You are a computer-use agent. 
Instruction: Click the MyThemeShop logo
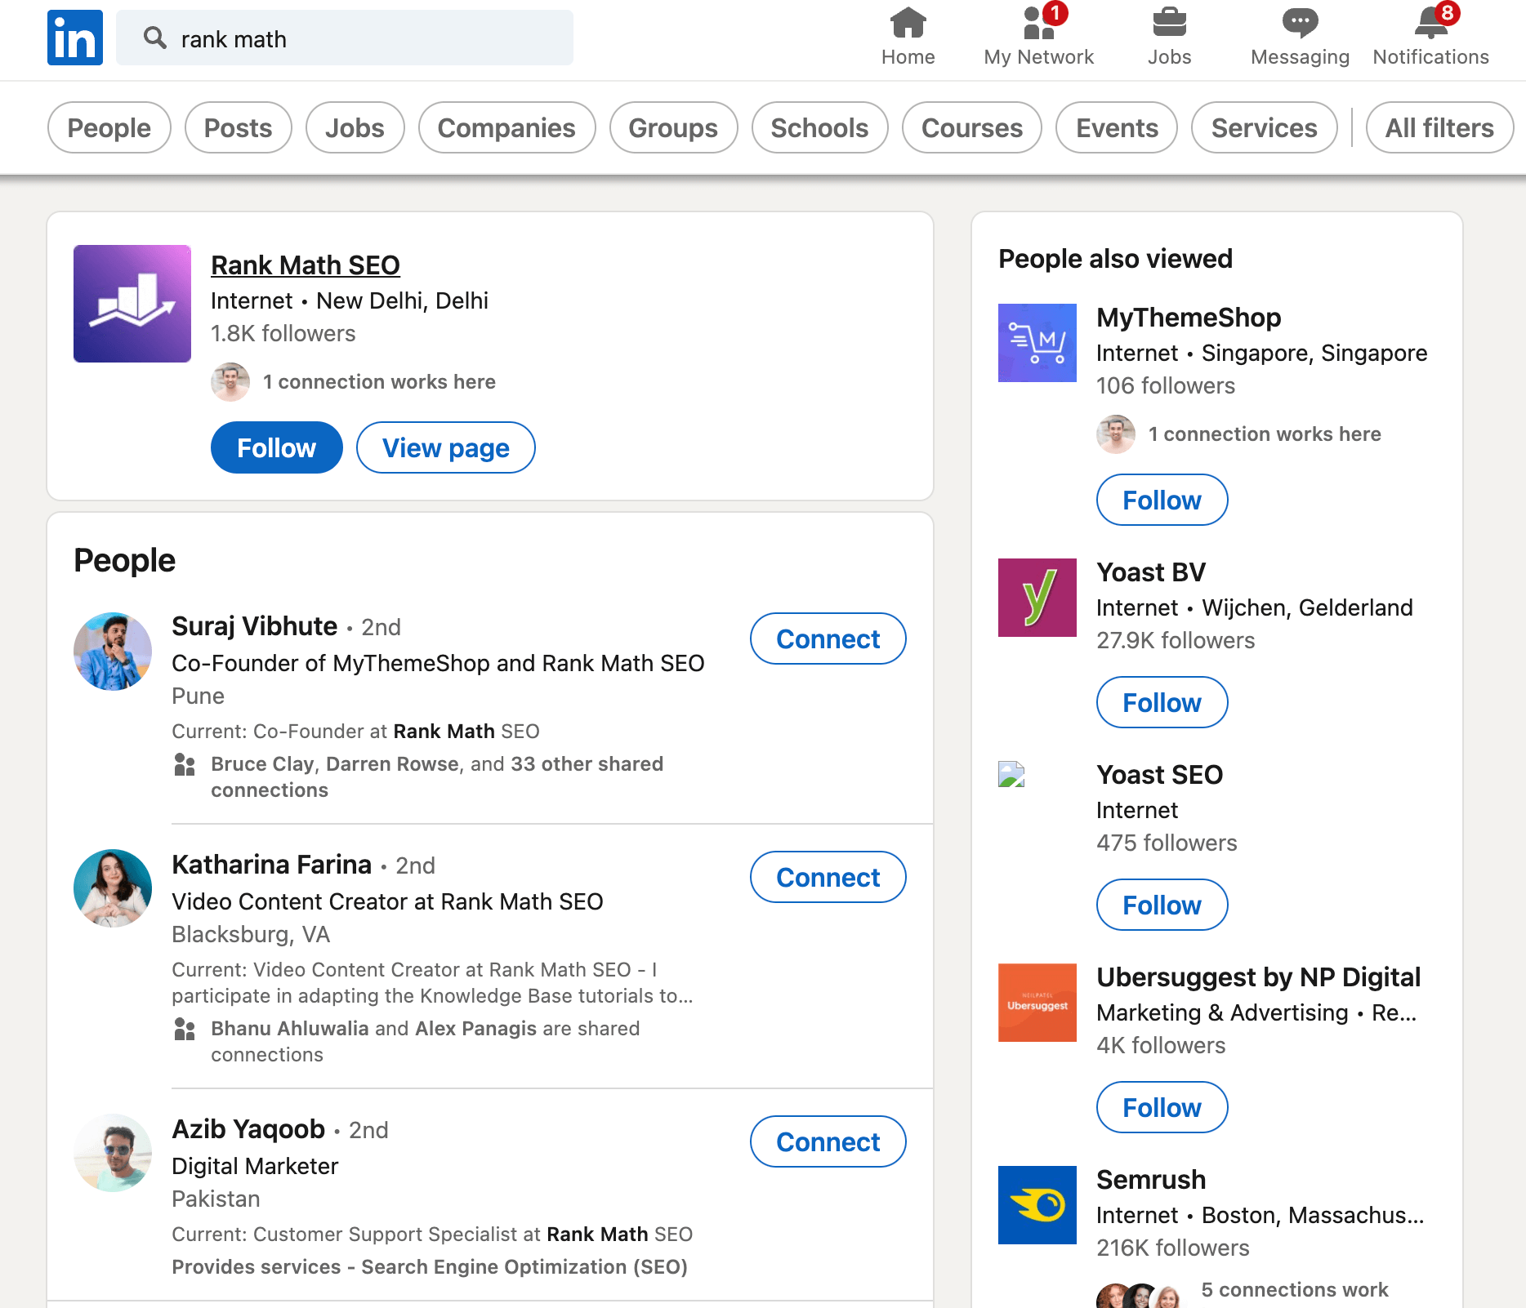click(1037, 343)
